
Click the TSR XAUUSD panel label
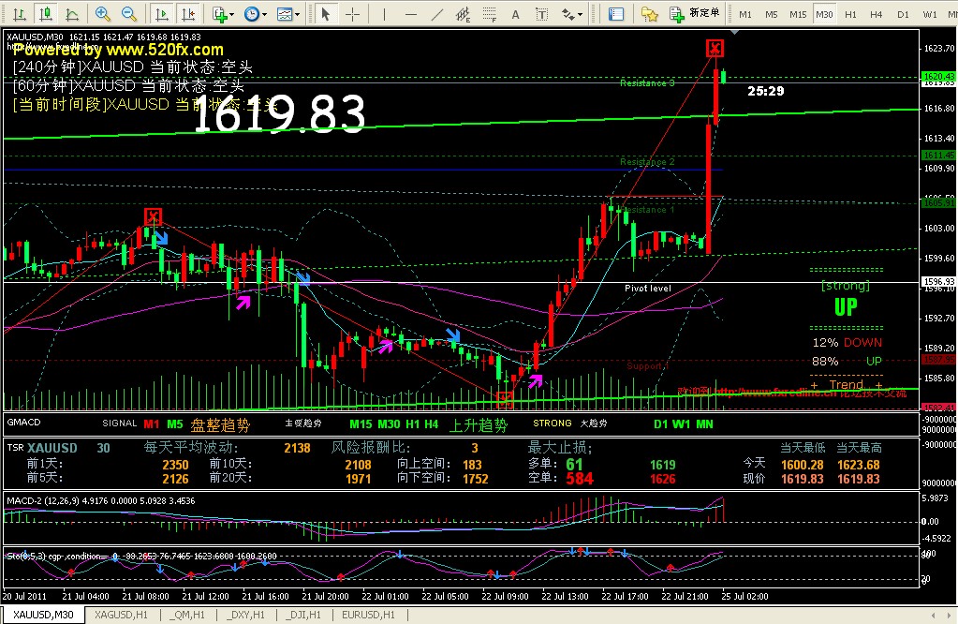(x=42, y=448)
